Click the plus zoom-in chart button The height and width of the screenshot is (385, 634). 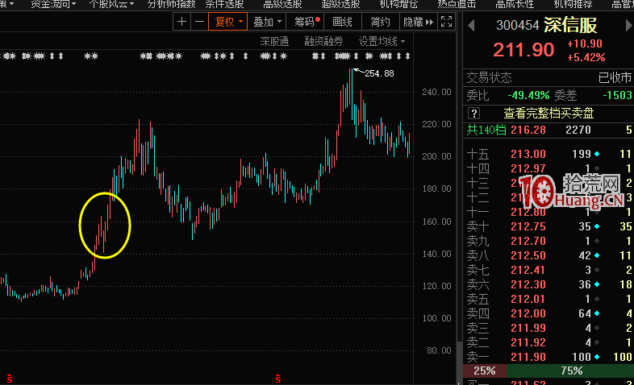tap(182, 22)
